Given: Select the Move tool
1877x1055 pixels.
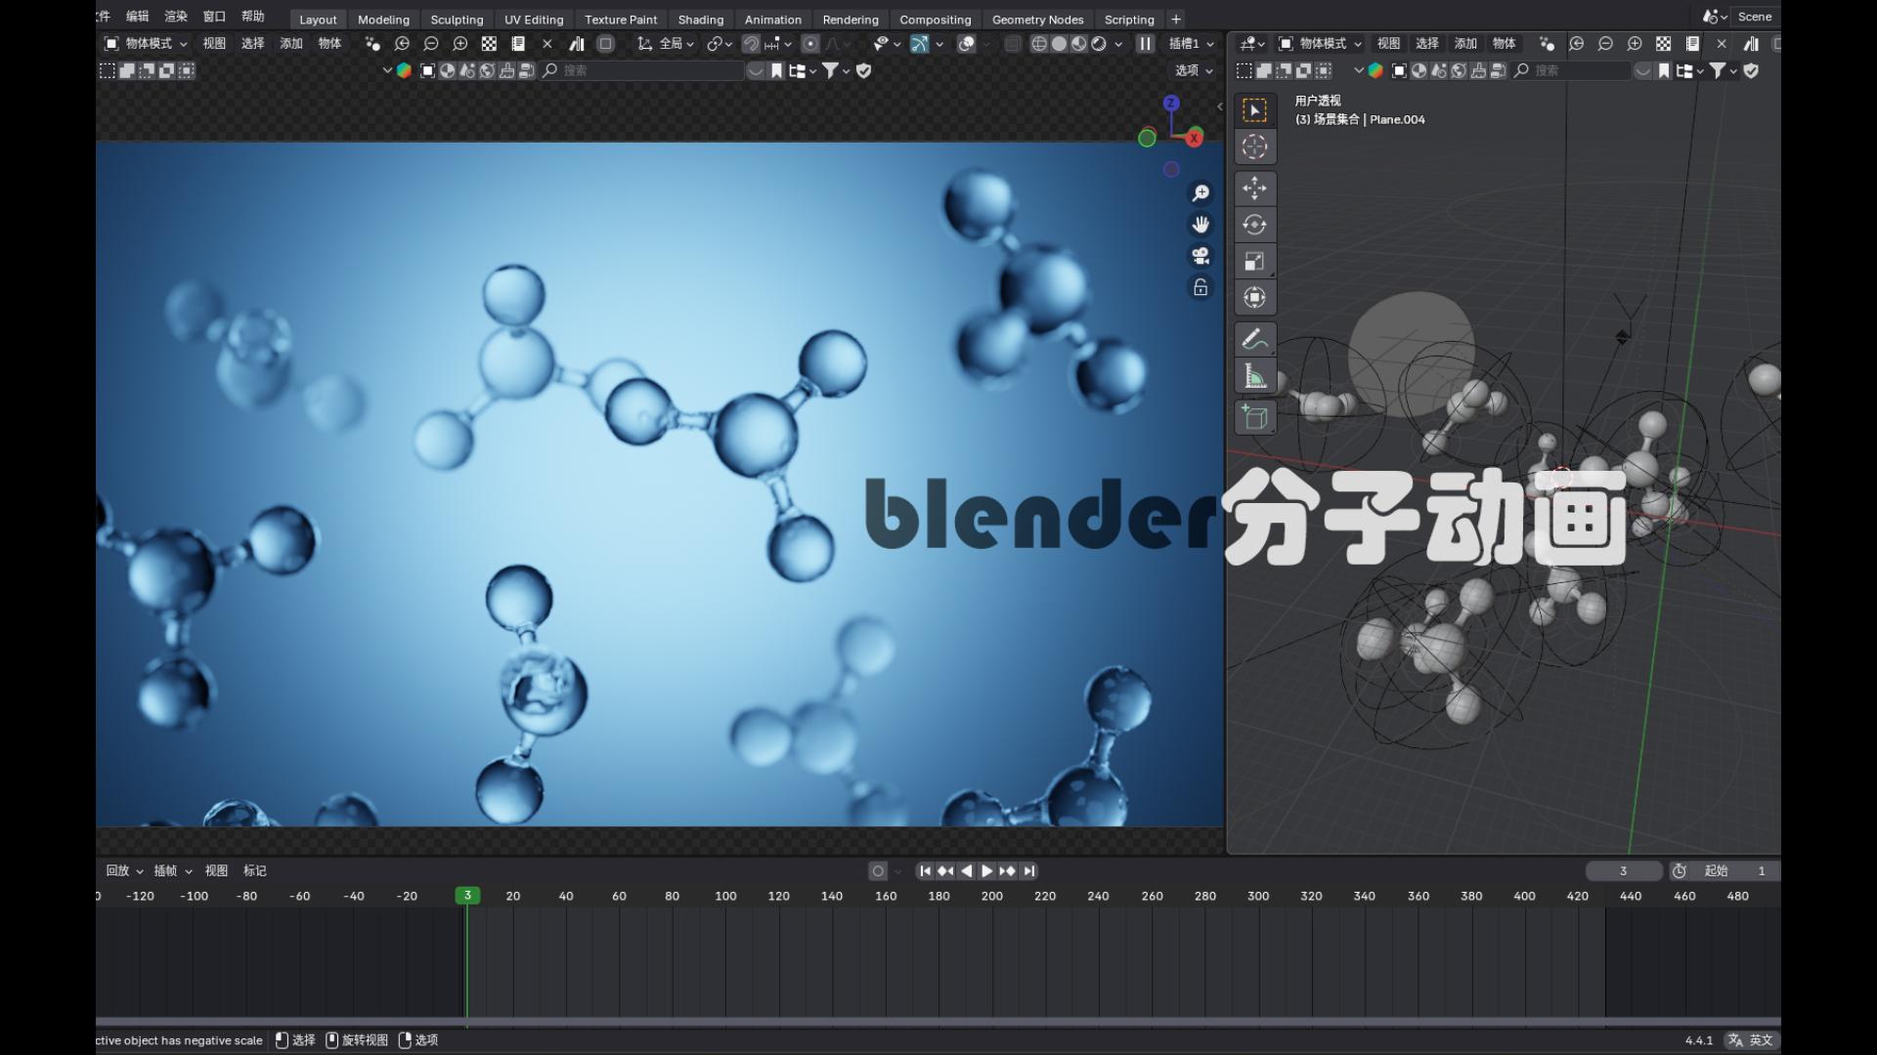Looking at the screenshot, I should [x=1254, y=188].
